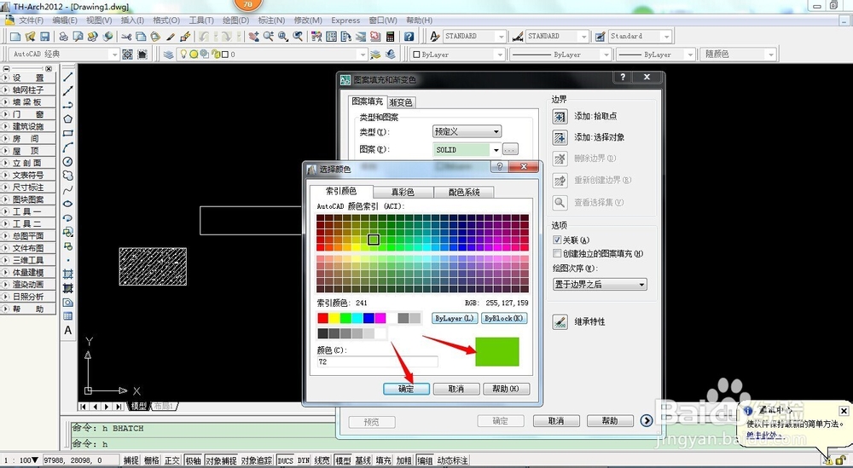Click the Inherit Properties icon

tap(560, 321)
